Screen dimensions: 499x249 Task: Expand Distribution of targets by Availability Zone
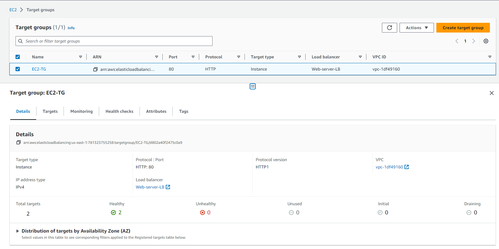click(18, 231)
